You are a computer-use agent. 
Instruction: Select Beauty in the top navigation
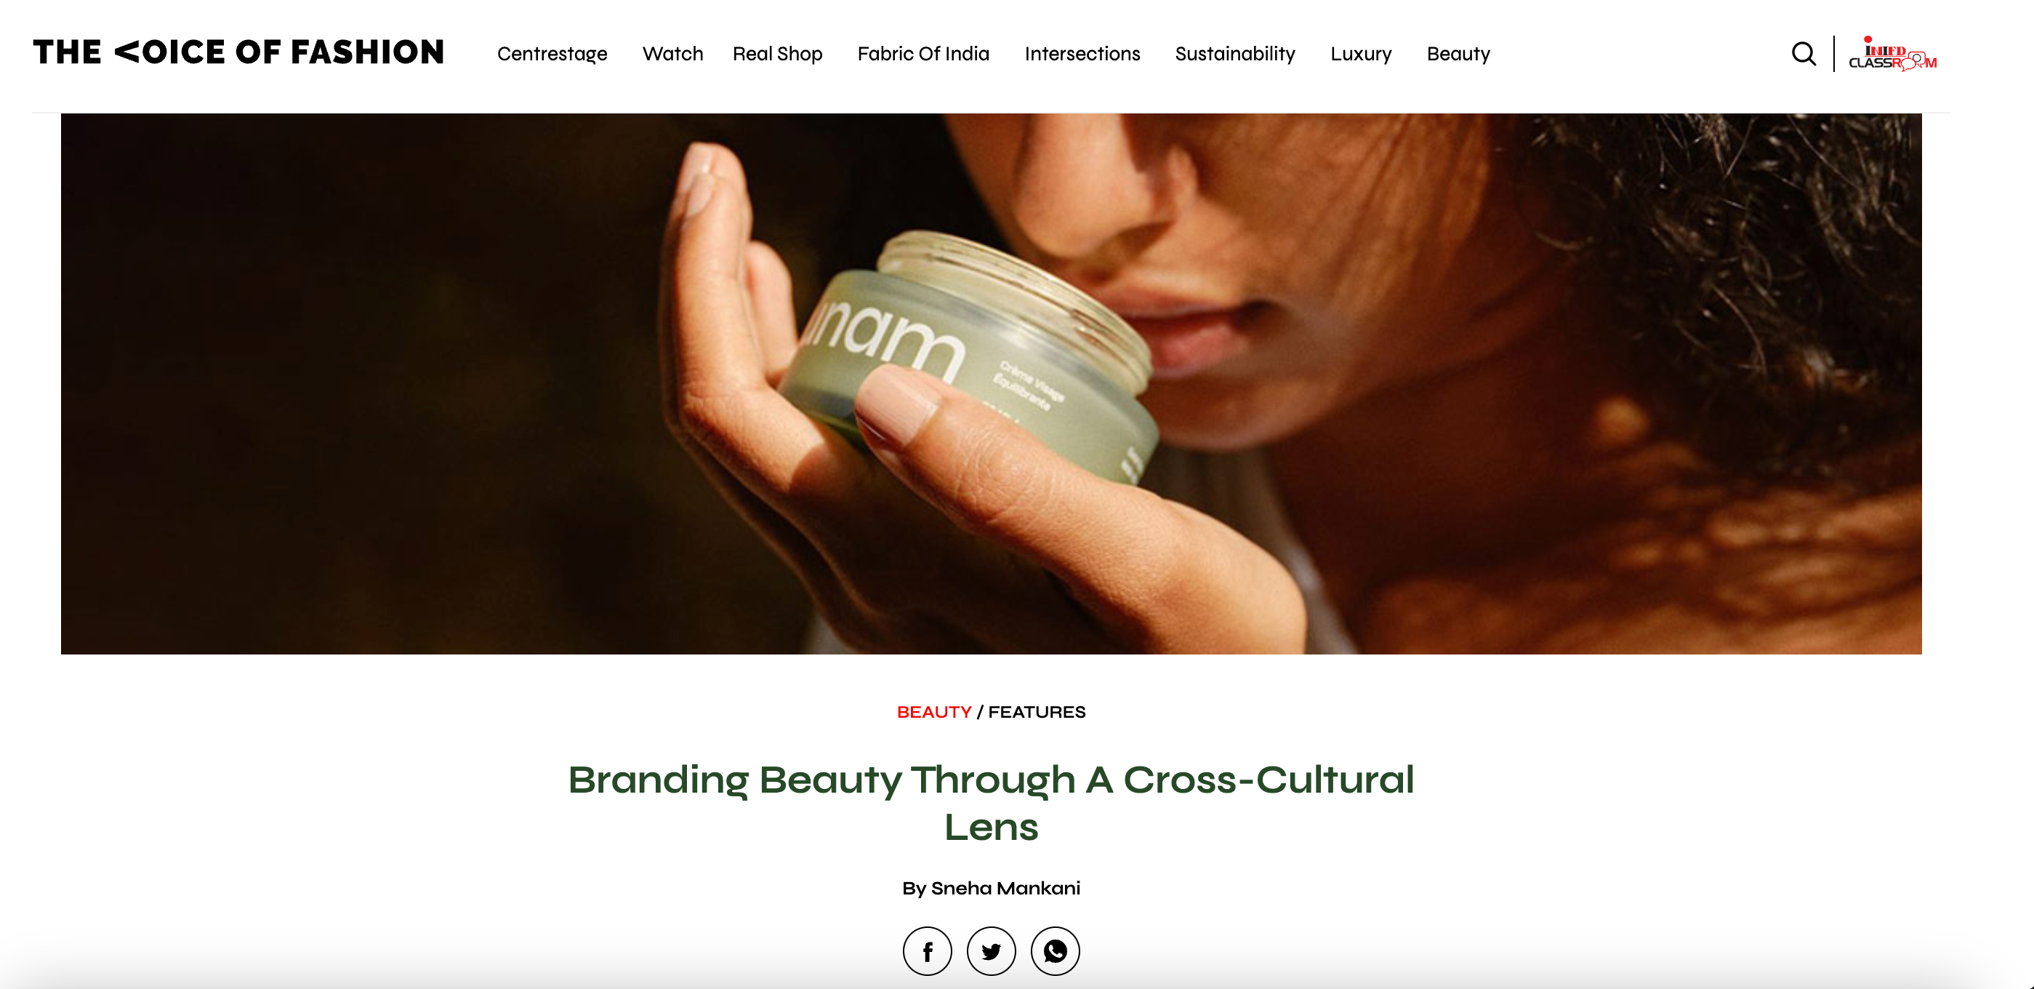(1458, 54)
